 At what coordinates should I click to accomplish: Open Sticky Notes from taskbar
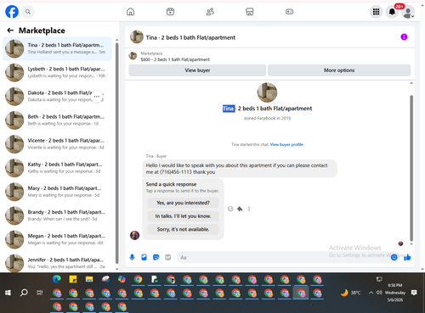73,279
